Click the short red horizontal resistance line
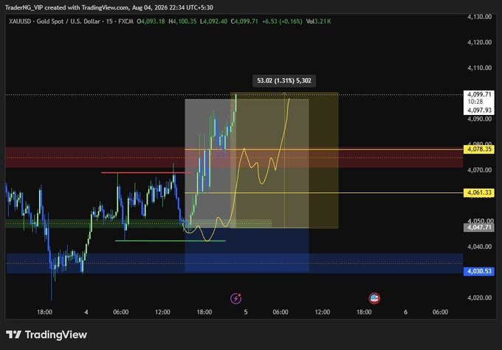 [147, 172]
